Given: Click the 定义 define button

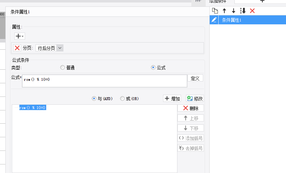Looking at the screenshot, I should [195, 78].
